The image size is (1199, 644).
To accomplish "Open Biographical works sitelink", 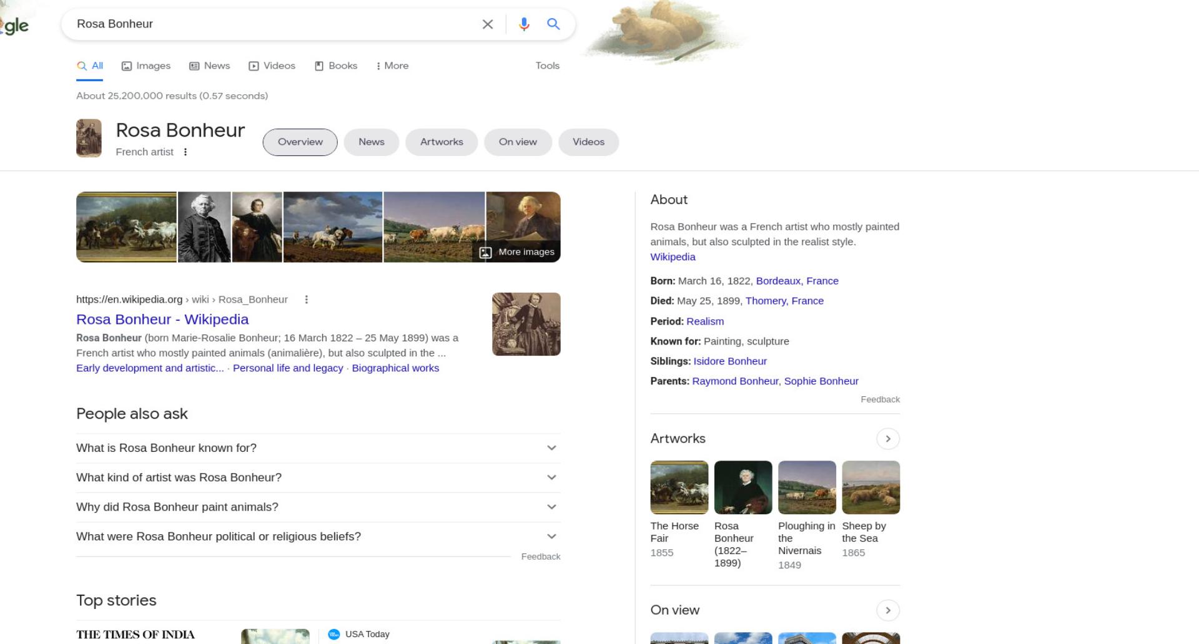I will tap(395, 368).
